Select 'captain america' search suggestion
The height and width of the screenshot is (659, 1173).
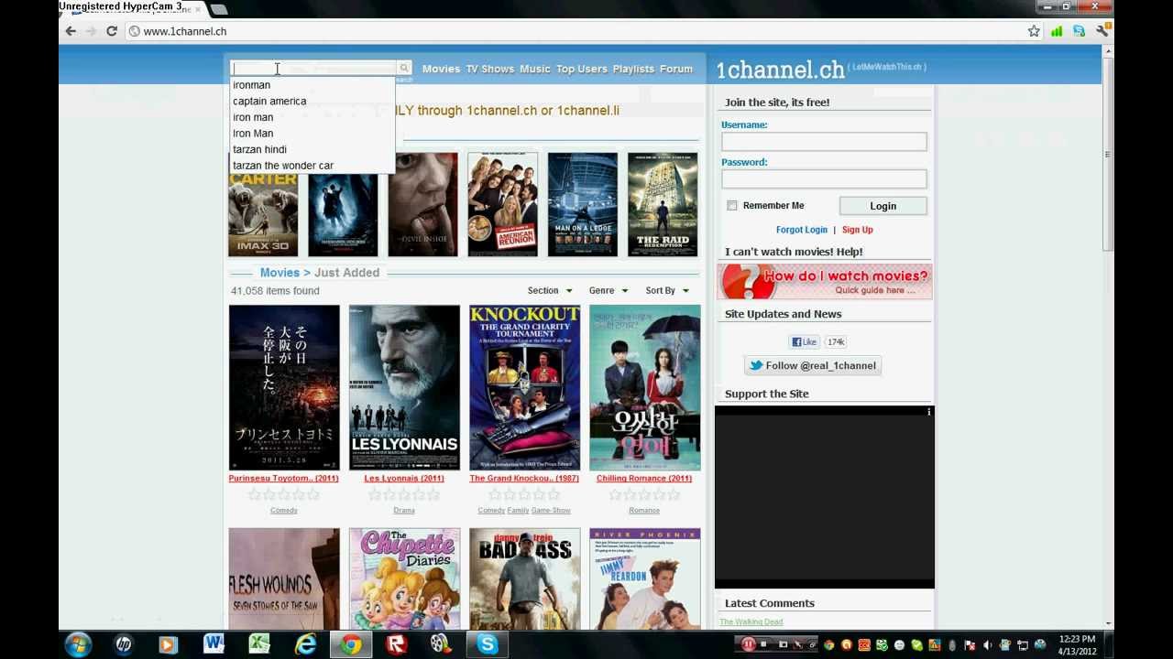(x=312, y=101)
